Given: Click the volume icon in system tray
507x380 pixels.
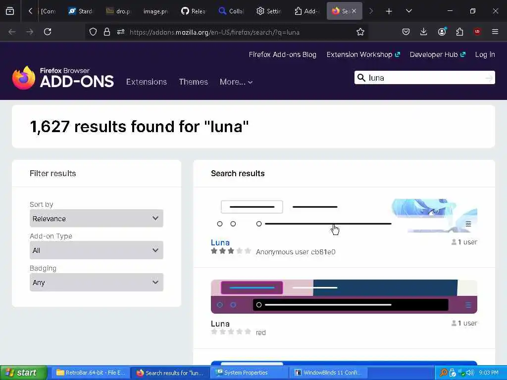Looking at the screenshot, I should (470, 373).
